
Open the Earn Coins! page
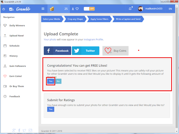pos(16,76)
